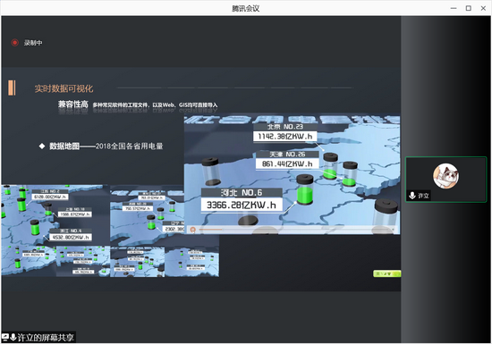
Task: Select the map thumbnail showing 2302.38 value
Action: 148,215
